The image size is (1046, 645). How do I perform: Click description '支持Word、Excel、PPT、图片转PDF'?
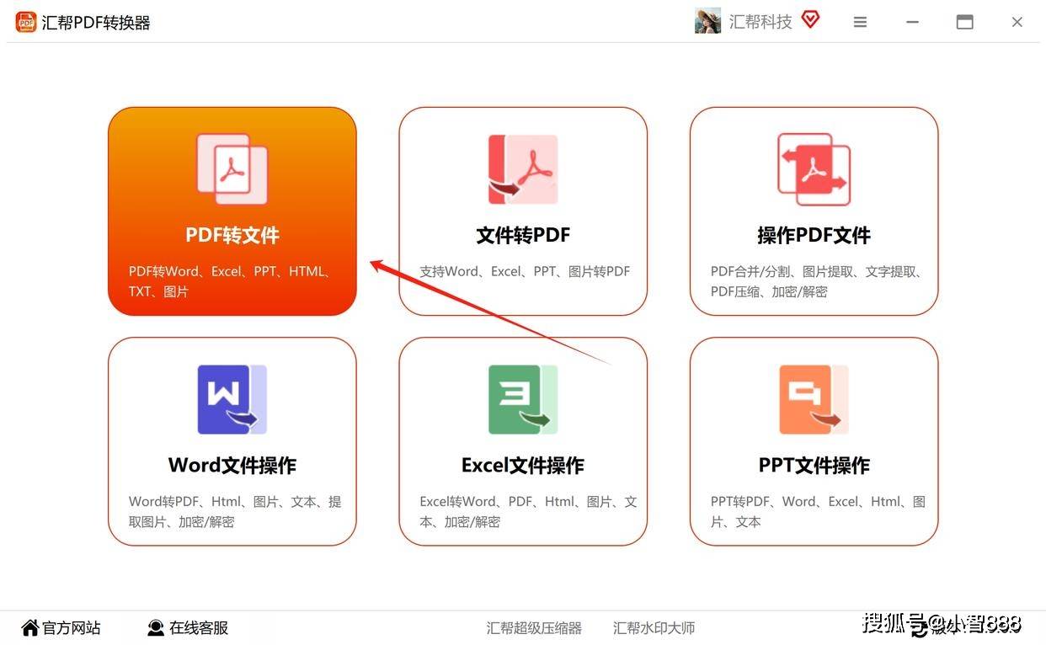tap(525, 272)
